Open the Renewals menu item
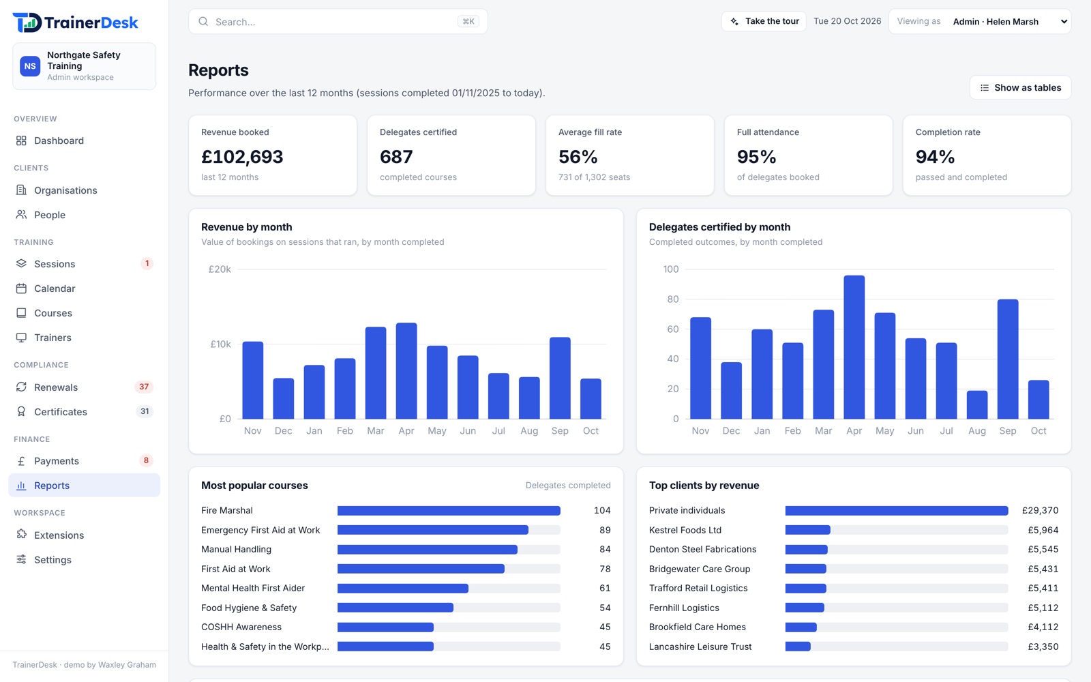Screen dimensions: 1091x682 coord(84,387)
